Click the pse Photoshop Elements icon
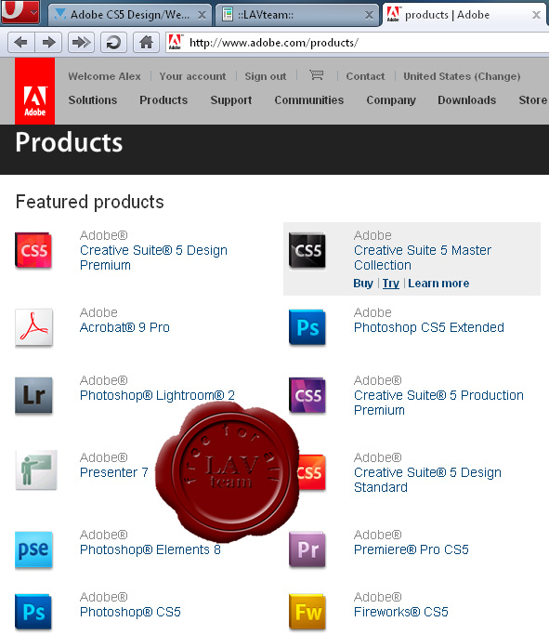 click(x=34, y=550)
